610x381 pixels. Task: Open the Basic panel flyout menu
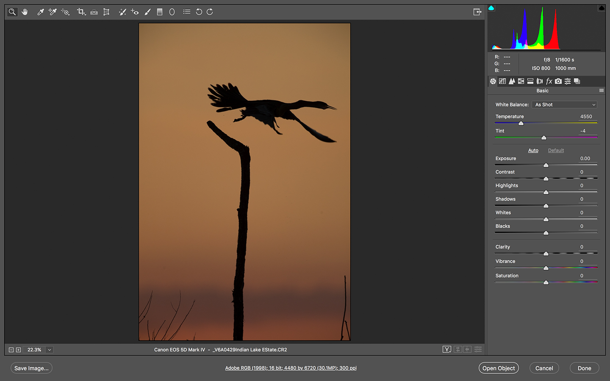coord(602,91)
